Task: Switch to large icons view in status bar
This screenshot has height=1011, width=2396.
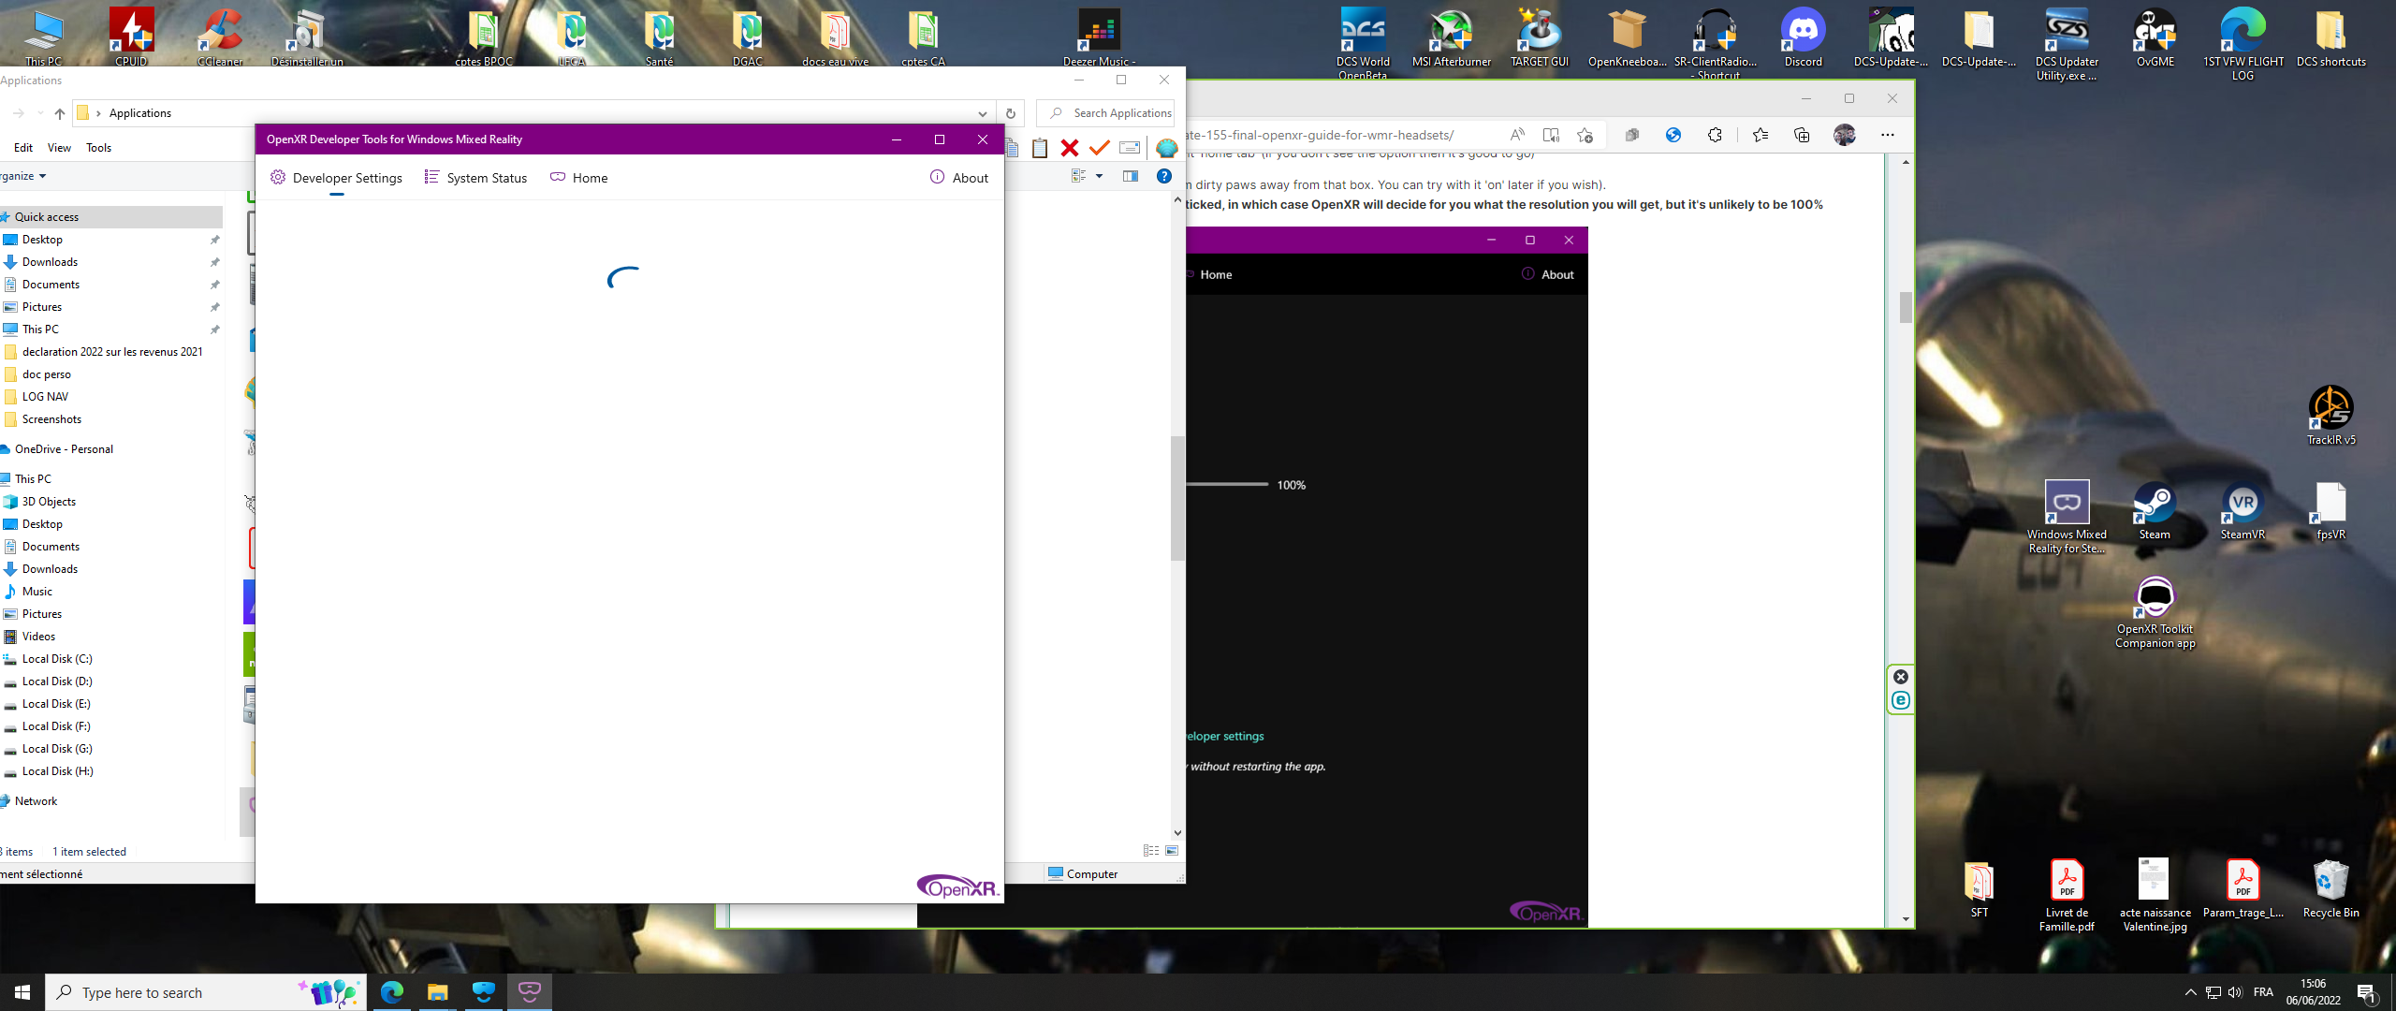Action: tap(1172, 851)
